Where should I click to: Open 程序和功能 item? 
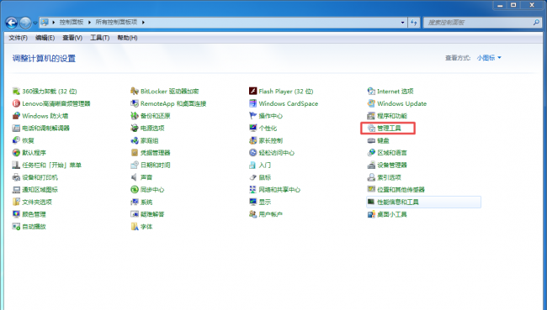(387, 116)
